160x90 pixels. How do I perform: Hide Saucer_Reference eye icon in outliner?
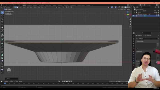click(157, 14)
